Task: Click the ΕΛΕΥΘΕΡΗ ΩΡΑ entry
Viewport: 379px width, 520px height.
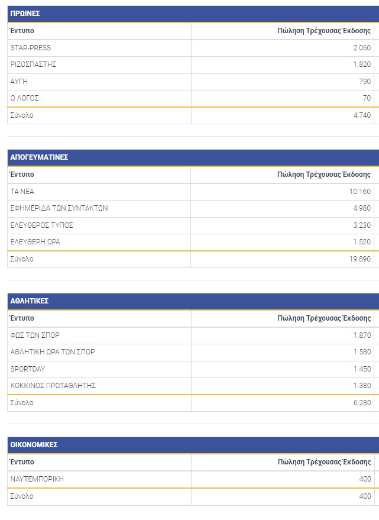Action: coord(35,242)
